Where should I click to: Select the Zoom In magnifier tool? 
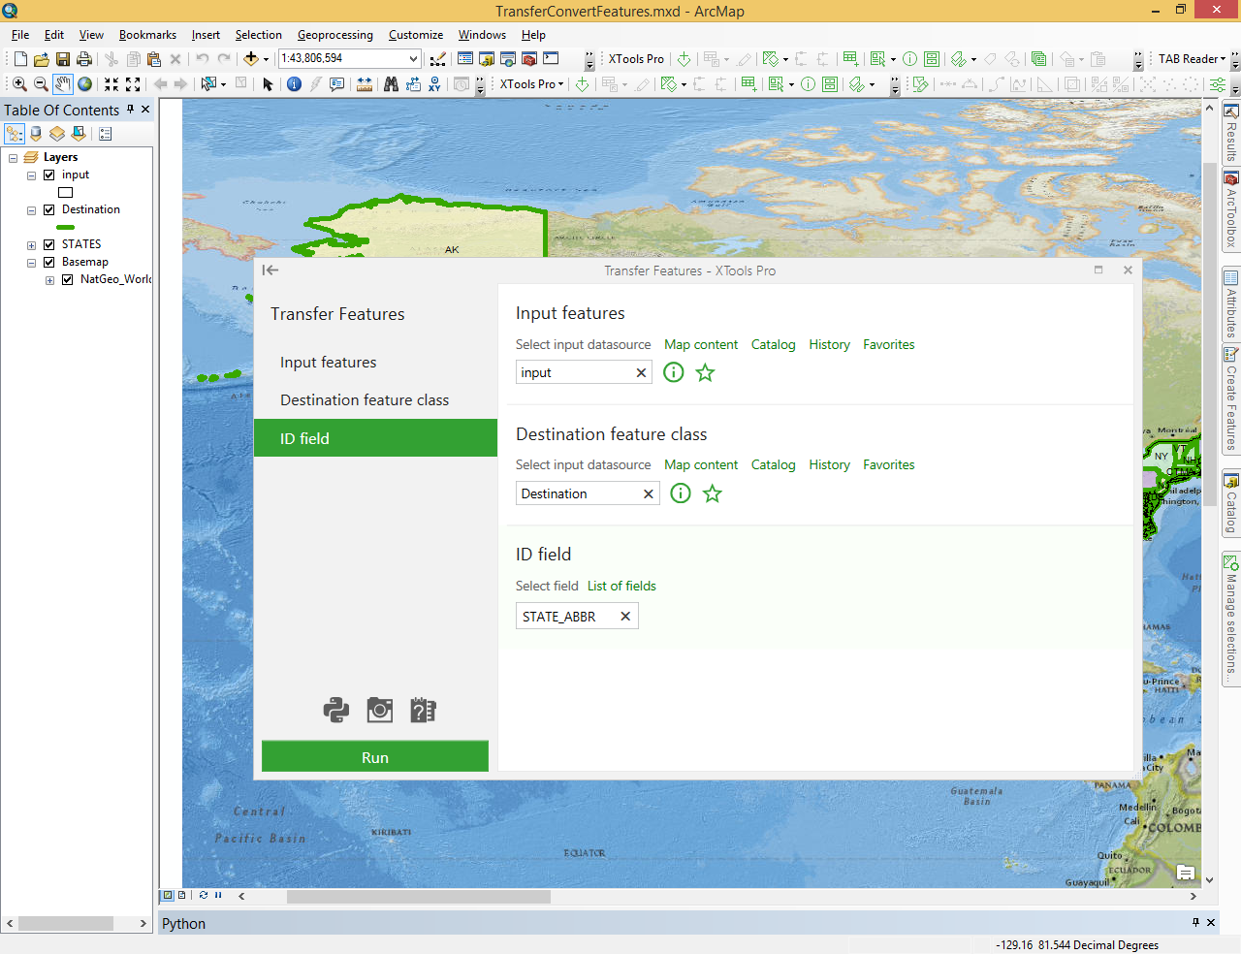[x=19, y=84]
